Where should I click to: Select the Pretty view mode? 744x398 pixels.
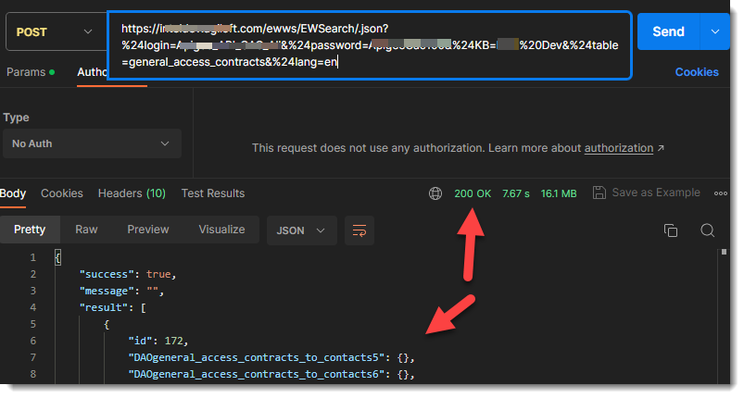[30, 230]
